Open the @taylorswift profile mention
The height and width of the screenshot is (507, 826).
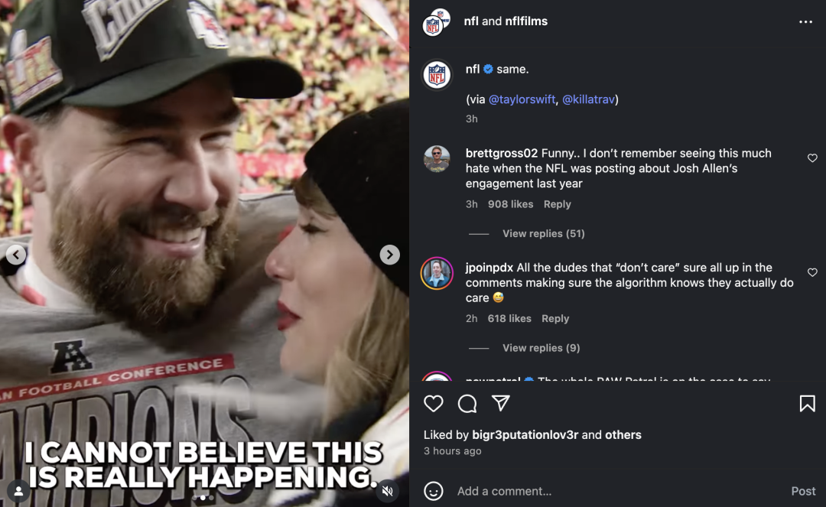pos(522,99)
